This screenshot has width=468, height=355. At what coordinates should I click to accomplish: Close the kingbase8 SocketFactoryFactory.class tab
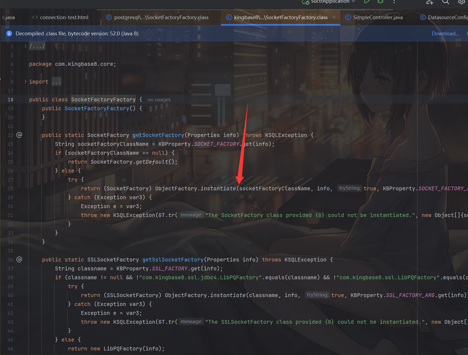[334, 17]
